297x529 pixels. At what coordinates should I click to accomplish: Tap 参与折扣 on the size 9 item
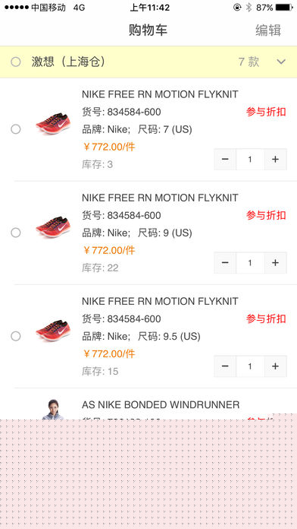point(266,215)
